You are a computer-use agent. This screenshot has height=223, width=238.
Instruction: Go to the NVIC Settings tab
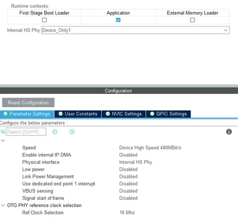coord(124,114)
